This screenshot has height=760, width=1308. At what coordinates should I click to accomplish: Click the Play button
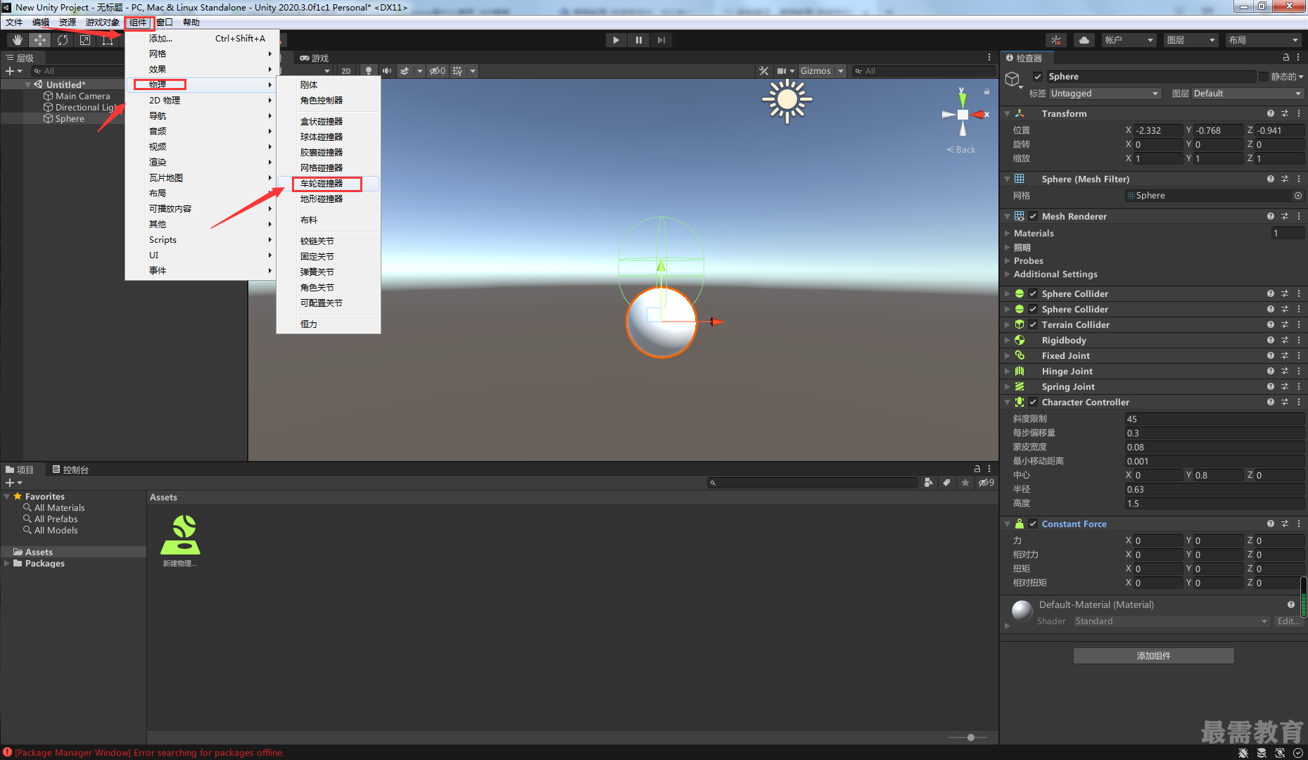(x=616, y=40)
